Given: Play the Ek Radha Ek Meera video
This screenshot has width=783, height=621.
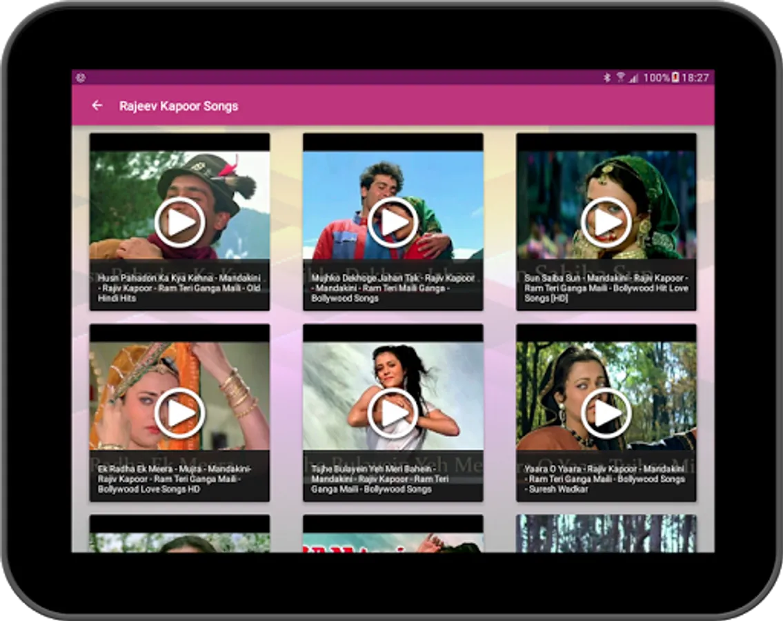Looking at the screenshot, I should coord(180,413).
